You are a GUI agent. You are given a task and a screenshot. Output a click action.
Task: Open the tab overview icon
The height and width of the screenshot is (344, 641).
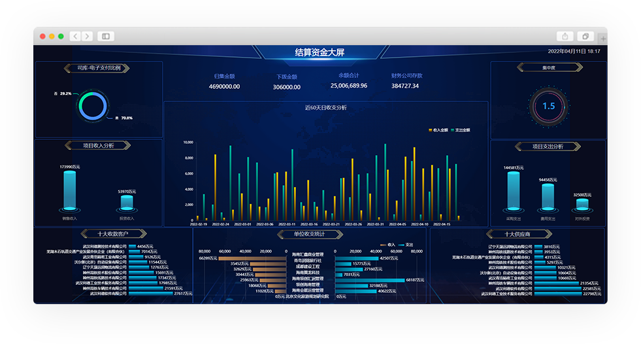click(x=587, y=36)
